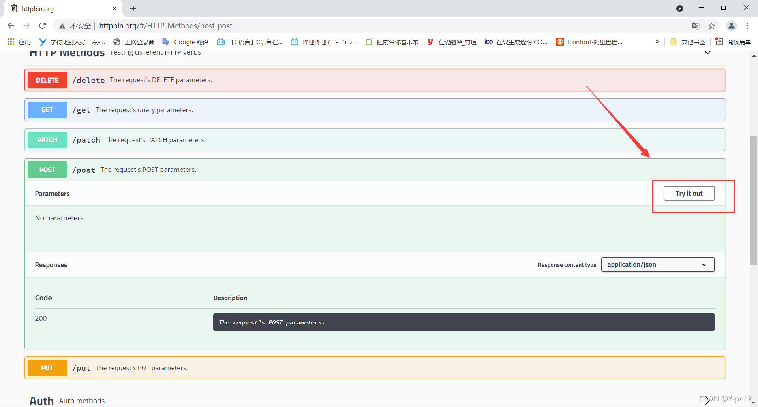
Task: Open new tab with plus icon
Action: point(133,9)
